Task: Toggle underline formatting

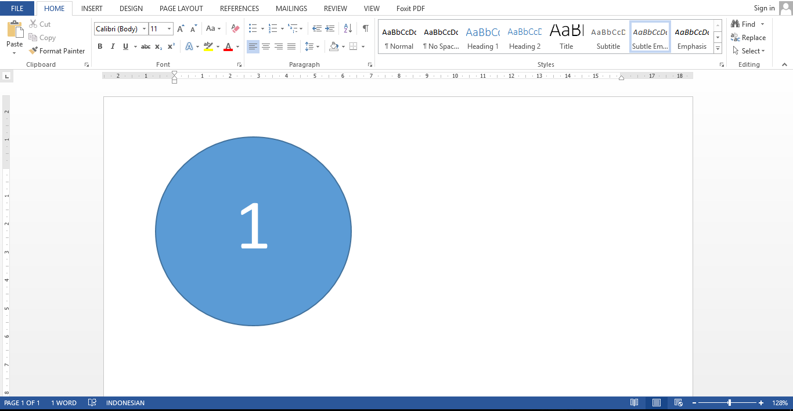Action: (125, 46)
